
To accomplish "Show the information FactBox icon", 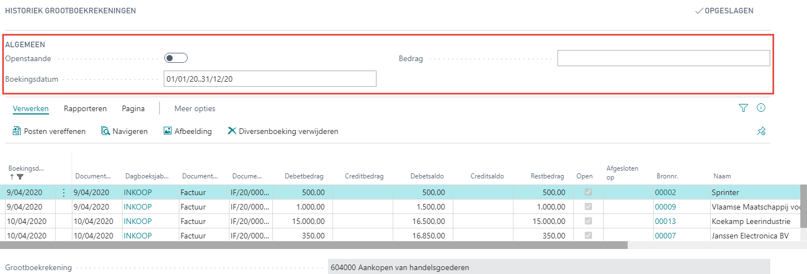I will click(x=761, y=108).
